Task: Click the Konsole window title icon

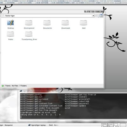Action: point(21,91)
